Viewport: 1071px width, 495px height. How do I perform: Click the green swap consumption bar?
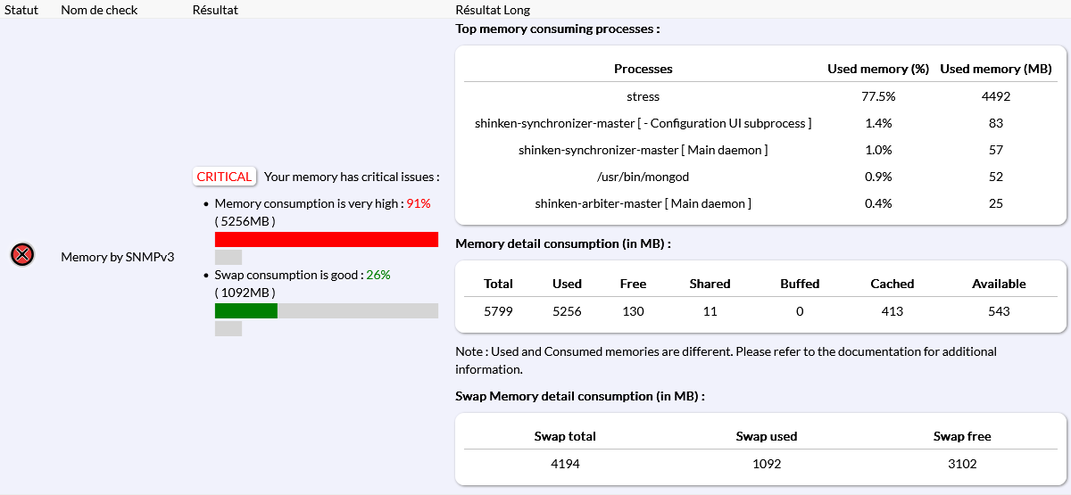246,310
